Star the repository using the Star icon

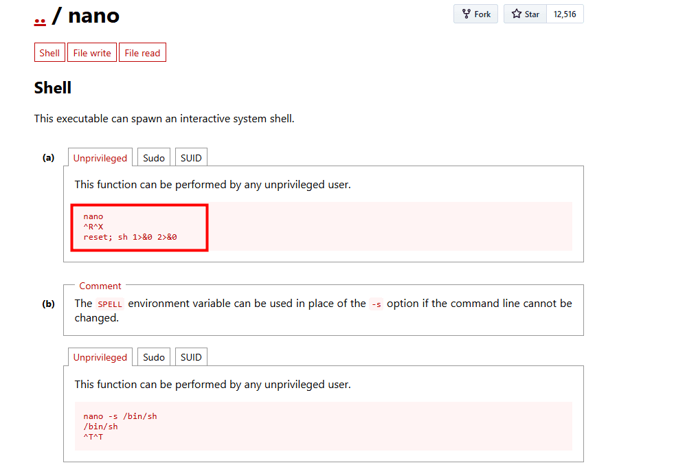pyautogui.click(x=526, y=14)
